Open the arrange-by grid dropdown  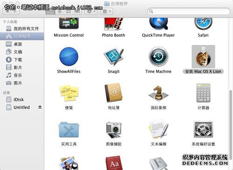[x=107, y=12]
